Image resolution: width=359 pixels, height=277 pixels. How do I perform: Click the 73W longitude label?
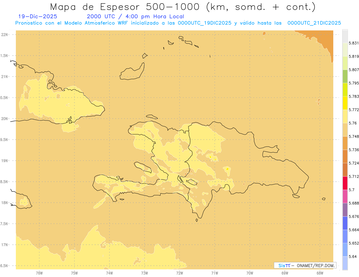(x=144, y=273)
